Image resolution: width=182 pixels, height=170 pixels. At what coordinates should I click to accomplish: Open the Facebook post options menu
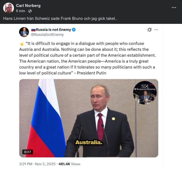coord(174,8)
